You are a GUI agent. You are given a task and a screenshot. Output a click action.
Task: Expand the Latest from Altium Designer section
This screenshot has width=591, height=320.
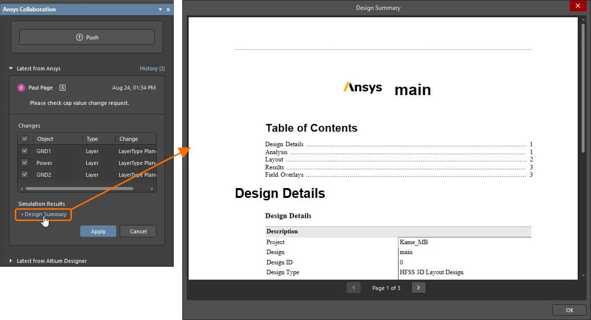(x=11, y=261)
